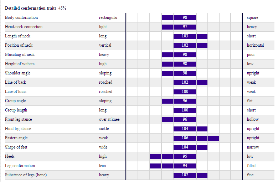Click the 'Line of back' bar 102
The height and width of the screenshot is (182, 278).
point(190,82)
